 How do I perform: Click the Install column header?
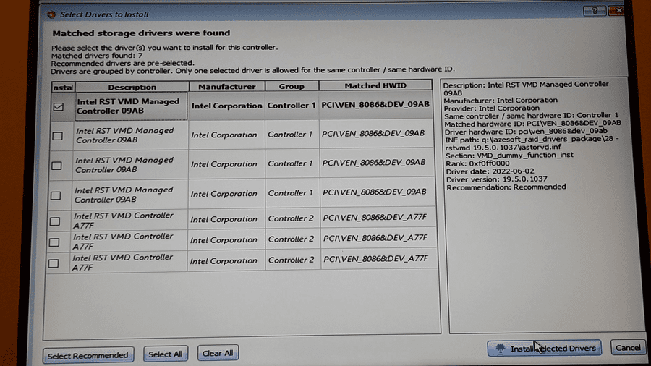63,87
